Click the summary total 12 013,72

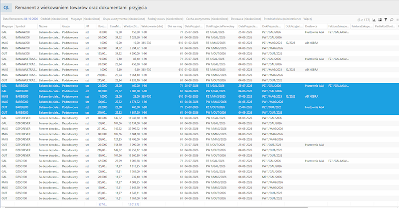coord(134,205)
